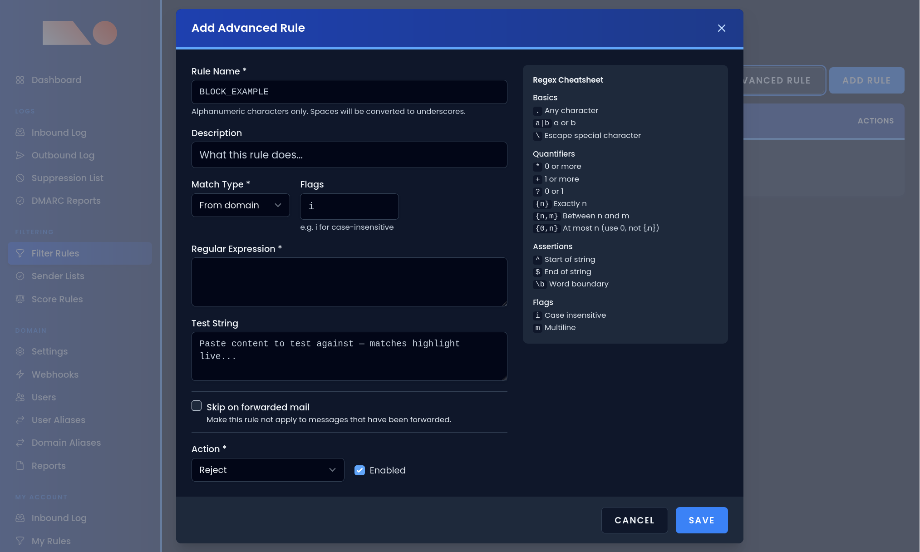Click the Outbound Log send arrow icon
The height and width of the screenshot is (552, 920).
(x=20, y=155)
